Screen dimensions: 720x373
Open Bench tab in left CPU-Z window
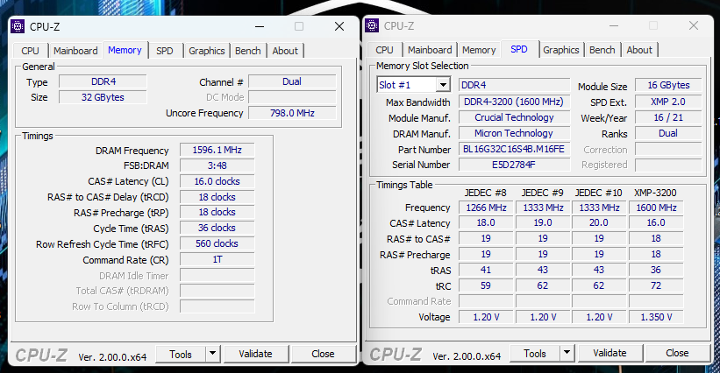[248, 51]
